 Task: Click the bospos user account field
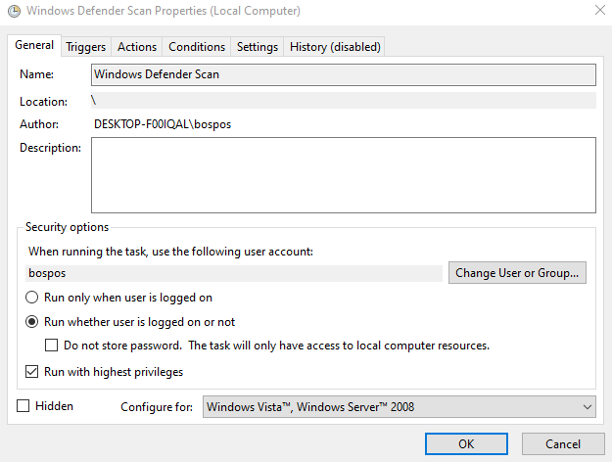[x=234, y=273]
